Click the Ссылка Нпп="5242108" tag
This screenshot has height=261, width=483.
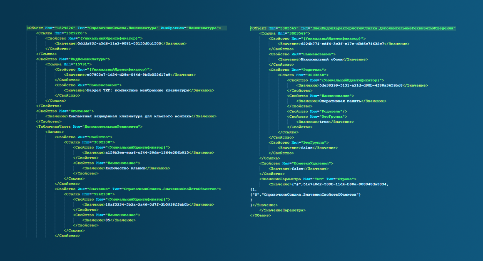tap(90, 194)
